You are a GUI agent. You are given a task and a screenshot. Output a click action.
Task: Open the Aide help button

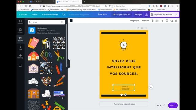click(x=173, y=105)
